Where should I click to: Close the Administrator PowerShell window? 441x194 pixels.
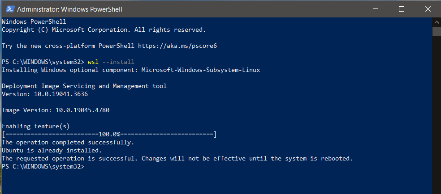pyautogui.click(x=428, y=9)
